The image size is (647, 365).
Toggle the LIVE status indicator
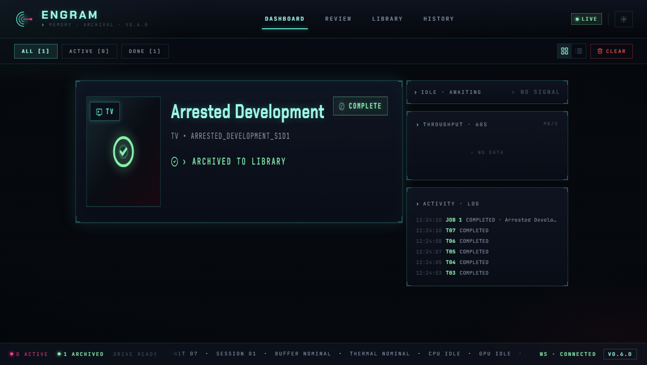click(586, 19)
